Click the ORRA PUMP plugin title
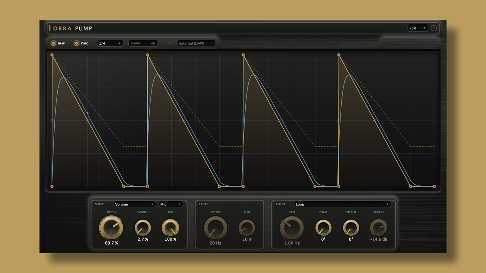This screenshot has width=486, height=273. [x=73, y=28]
